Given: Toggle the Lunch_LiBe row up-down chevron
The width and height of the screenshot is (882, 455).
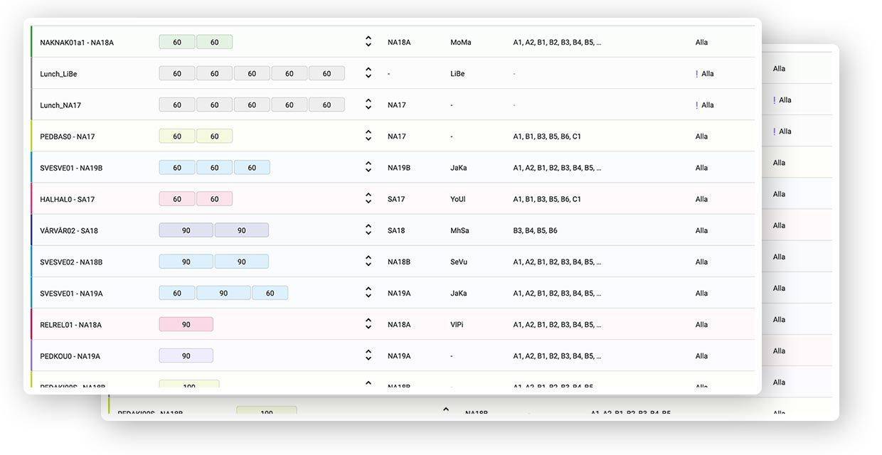Looking at the screenshot, I should [x=368, y=73].
